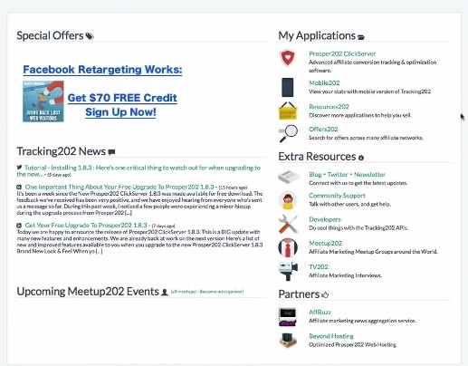Open the Facebook Retargeting Works link

click(x=102, y=70)
